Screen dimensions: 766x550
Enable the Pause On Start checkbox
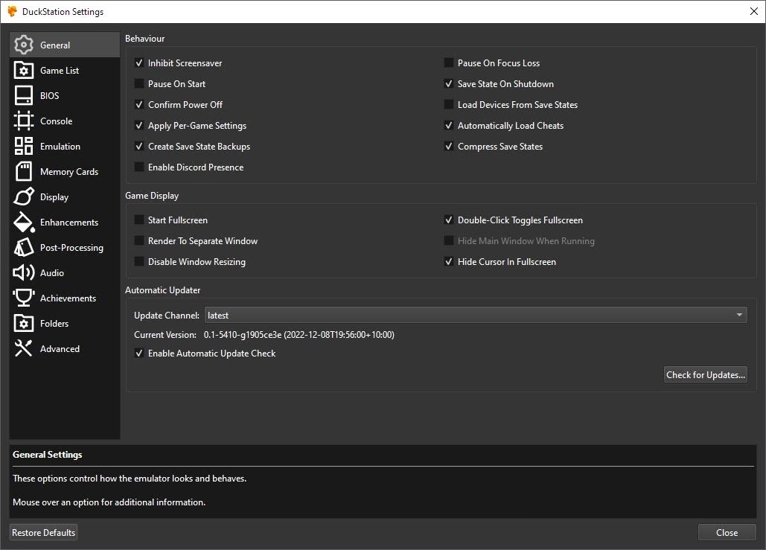139,84
